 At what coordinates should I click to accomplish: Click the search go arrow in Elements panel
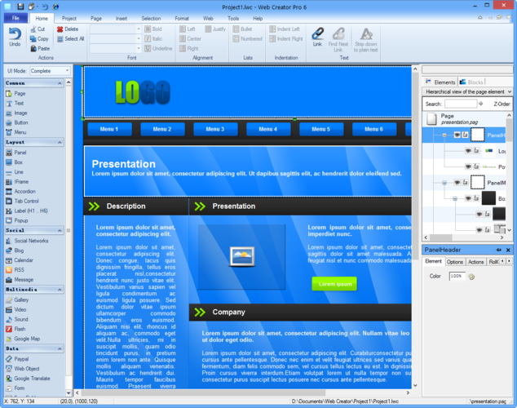(481, 104)
